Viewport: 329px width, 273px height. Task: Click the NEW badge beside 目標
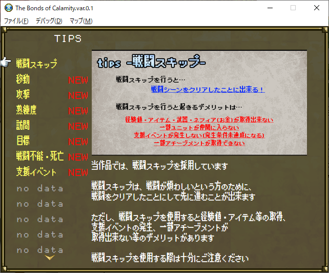pyautogui.click(x=78, y=142)
